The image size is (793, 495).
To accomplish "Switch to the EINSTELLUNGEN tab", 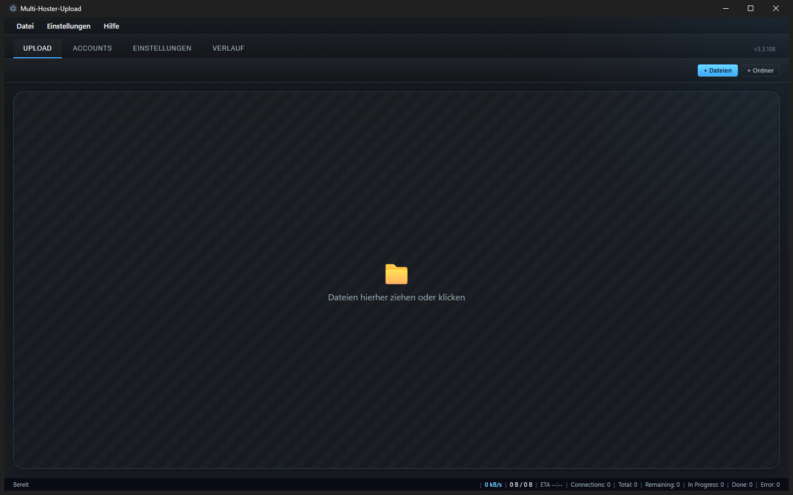I will tap(162, 48).
